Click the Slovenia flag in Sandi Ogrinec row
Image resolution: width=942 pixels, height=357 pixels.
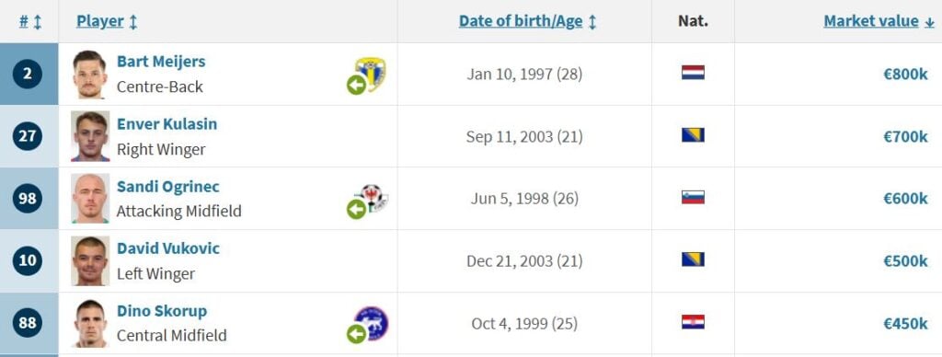click(693, 197)
